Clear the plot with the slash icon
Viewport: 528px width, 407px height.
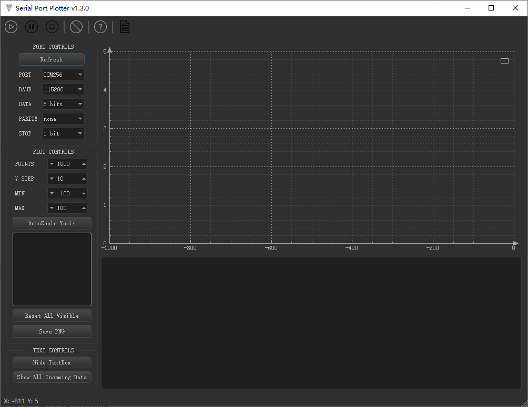76,26
